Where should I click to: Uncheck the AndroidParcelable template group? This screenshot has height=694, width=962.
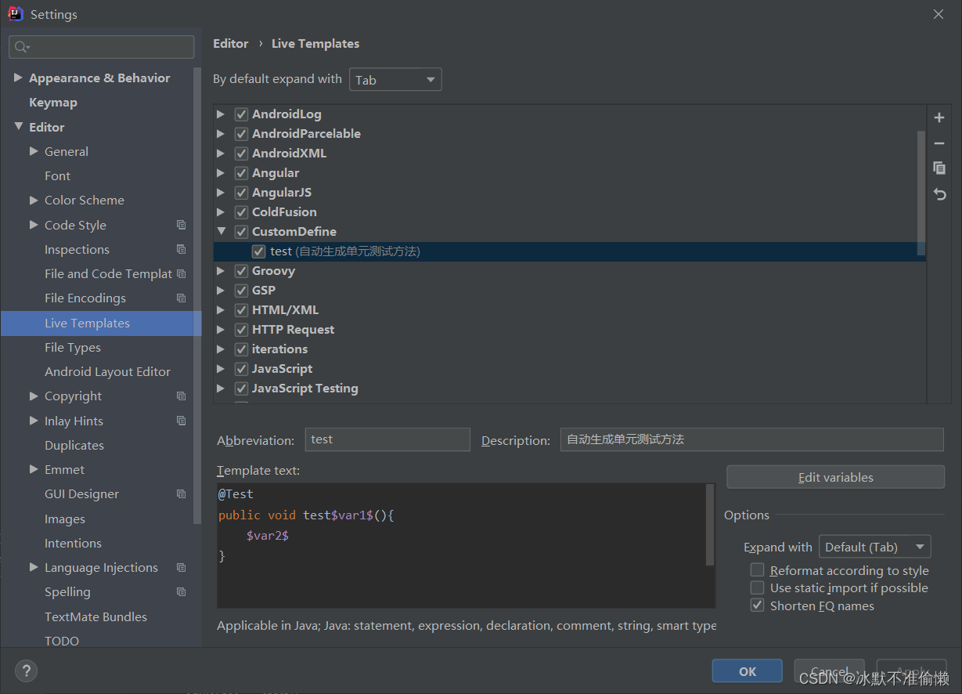pyautogui.click(x=241, y=134)
